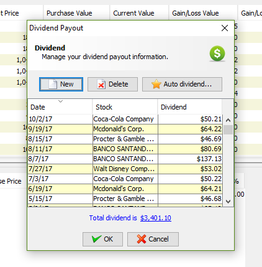262x267 pixels.
Task: Select the 9/19/17 Mcdonald's Corp. row
Action: 125,129
